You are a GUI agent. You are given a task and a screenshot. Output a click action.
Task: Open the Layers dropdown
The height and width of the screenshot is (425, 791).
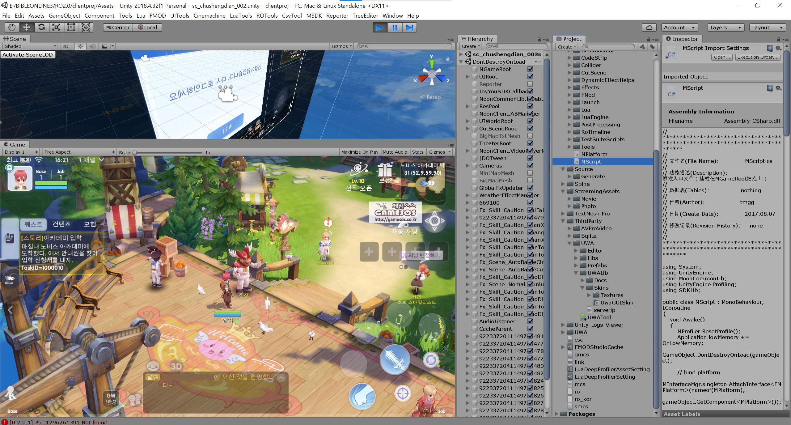click(725, 28)
